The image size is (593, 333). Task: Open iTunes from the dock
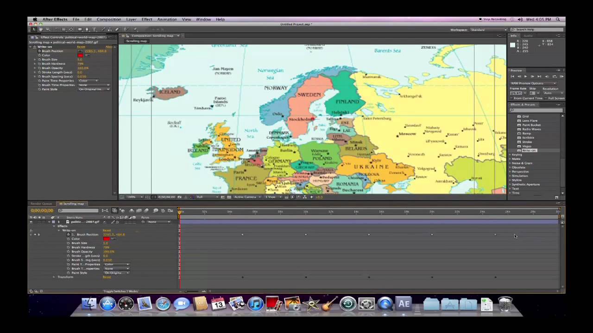(256, 304)
